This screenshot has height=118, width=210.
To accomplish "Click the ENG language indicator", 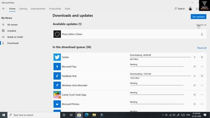I will [188, 115].
